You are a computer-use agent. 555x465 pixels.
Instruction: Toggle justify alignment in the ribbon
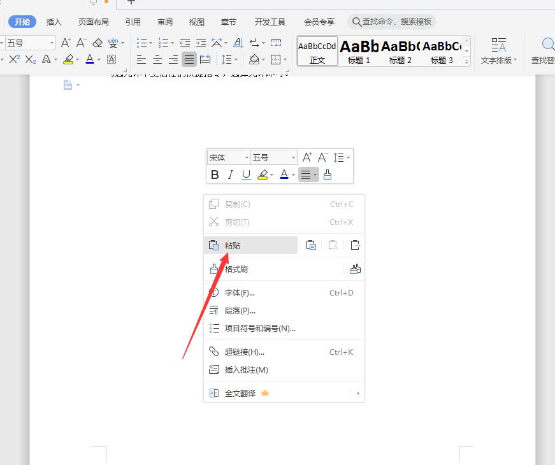tap(189, 59)
